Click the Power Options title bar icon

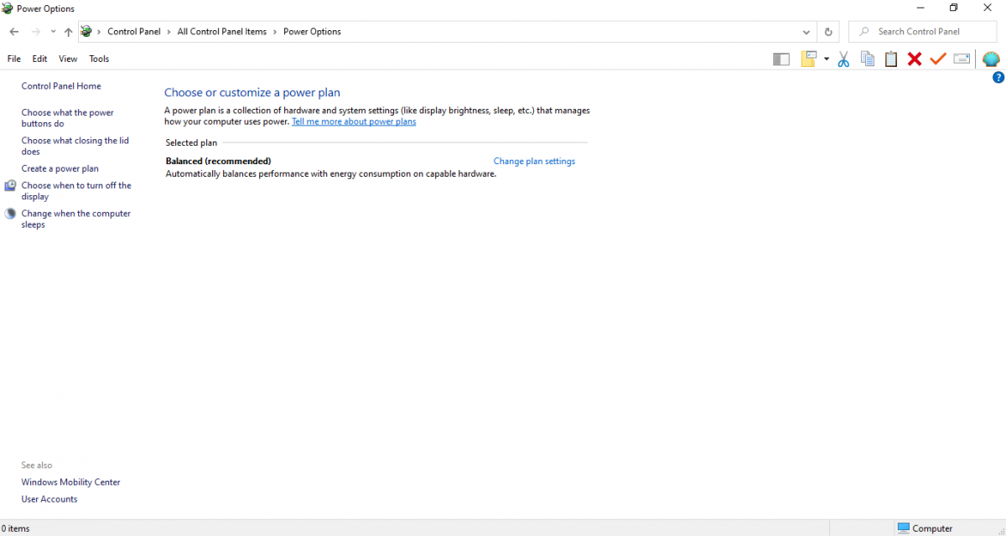8,9
